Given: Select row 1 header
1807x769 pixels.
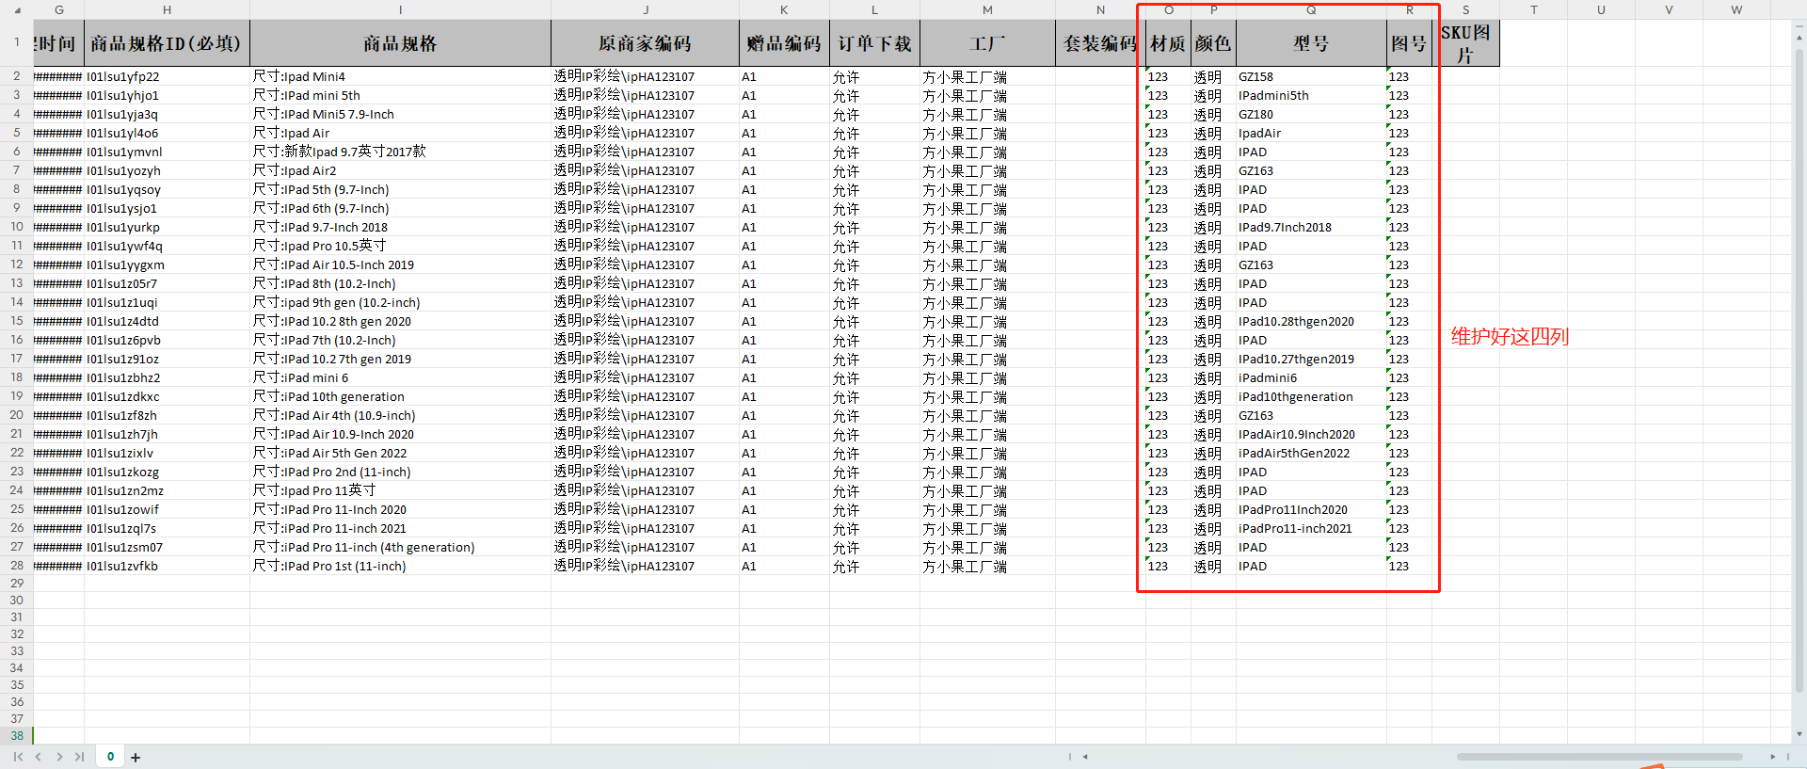Looking at the screenshot, I should [16, 42].
